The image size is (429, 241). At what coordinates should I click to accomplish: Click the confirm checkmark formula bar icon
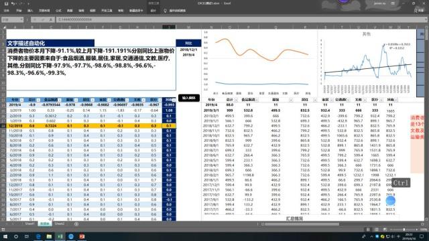tap(43, 19)
